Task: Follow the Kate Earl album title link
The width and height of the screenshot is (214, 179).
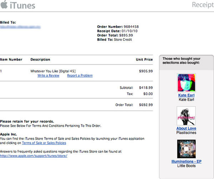Action: 186,95
